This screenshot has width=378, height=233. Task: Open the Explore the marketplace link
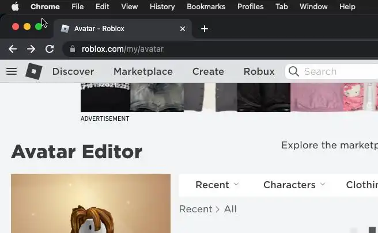(330, 146)
